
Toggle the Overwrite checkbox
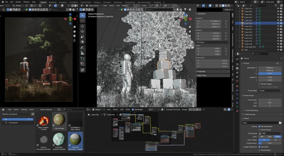(x=259, y=147)
